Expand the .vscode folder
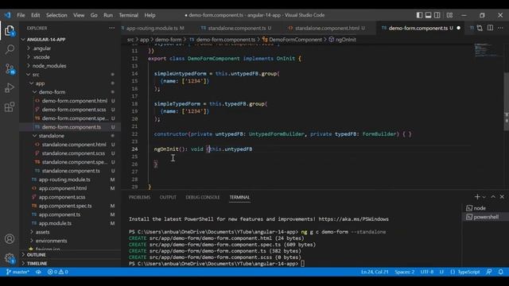 pos(41,57)
